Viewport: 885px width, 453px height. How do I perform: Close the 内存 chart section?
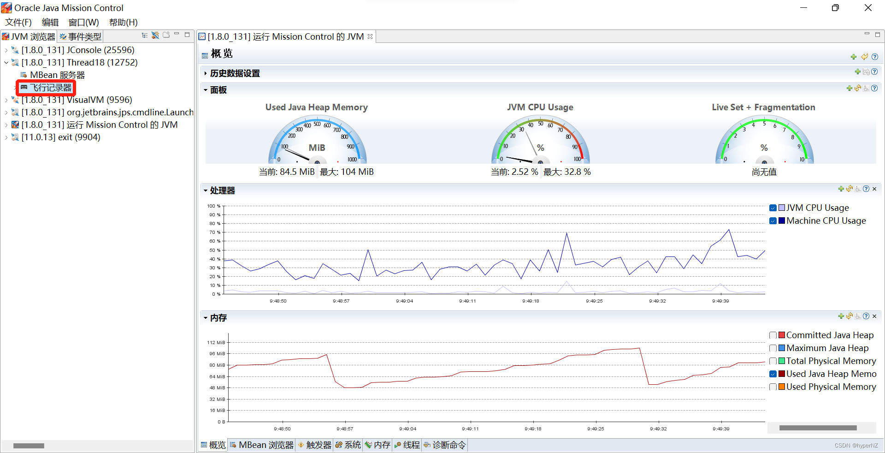[874, 316]
